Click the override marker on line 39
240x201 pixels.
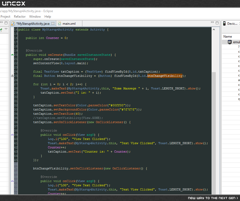(12, 135)
